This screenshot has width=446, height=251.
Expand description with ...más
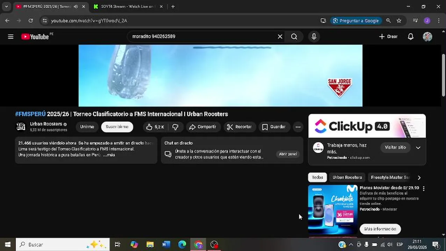(x=109, y=155)
